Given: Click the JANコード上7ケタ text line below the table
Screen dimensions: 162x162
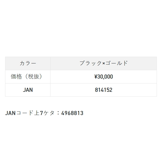Looking at the screenshot, I should click(x=44, y=113).
